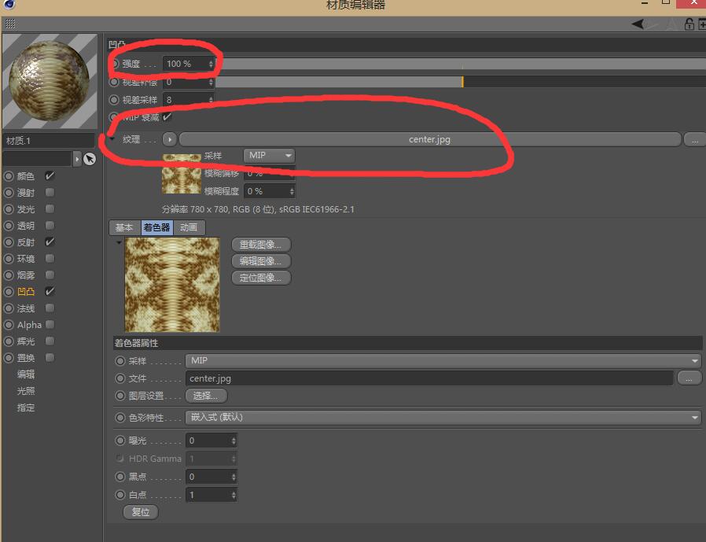Click the 材质.1 material name field

tap(47, 141)
